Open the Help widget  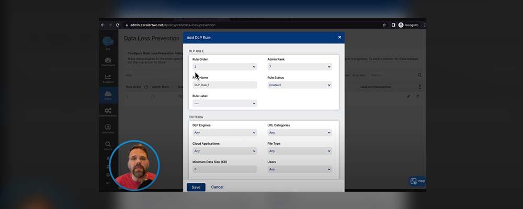(x=417, y=181)
